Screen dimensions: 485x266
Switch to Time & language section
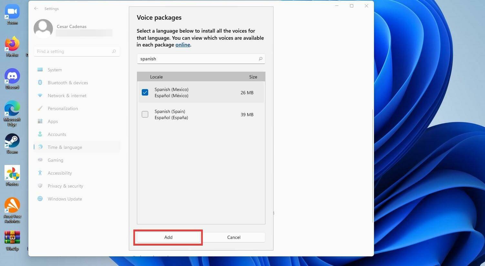point(65,147)
